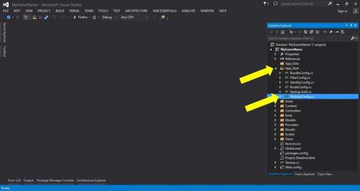Image resolution: width=360 pixels, height=191 pixels.
Task: Click the notifications flag icon
Action: tap(266, 4)
